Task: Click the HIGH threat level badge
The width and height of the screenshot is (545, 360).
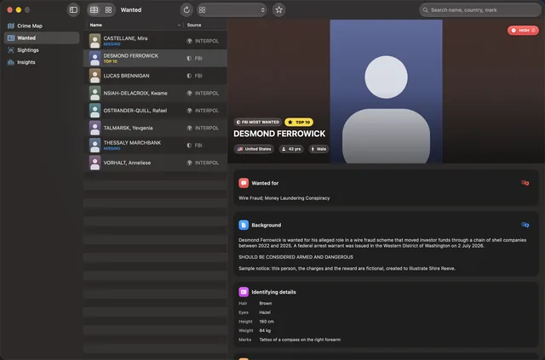Action: pyautogui.click(x=523, y=31)
